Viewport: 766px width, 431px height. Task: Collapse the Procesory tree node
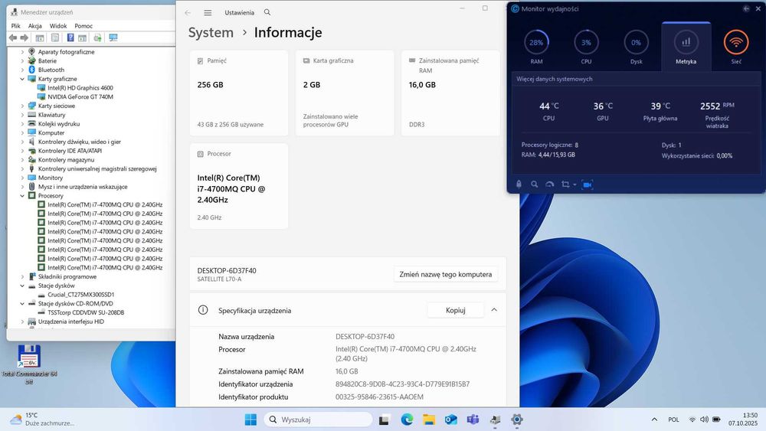point(22,196)
